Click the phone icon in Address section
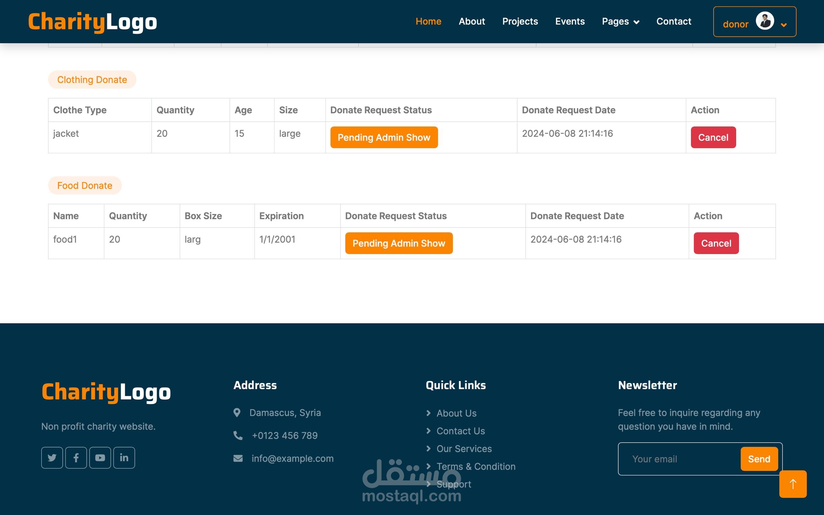 tap(238, 435)
